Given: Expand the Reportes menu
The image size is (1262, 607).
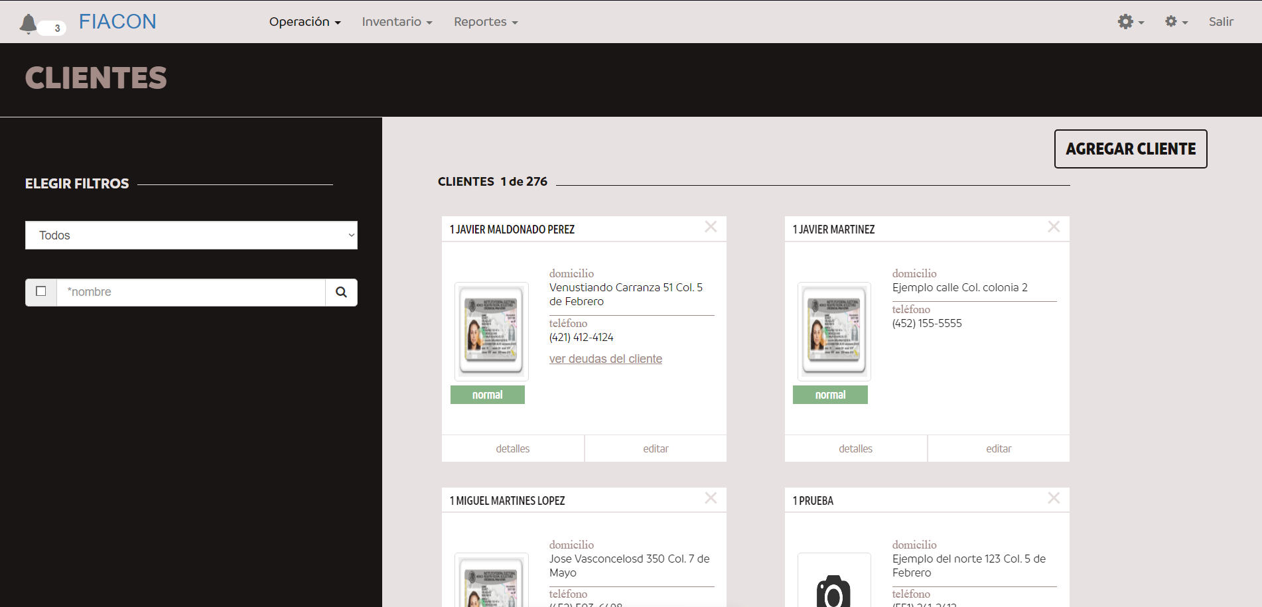Looking at the screenshot, I should tap(484, 21).
